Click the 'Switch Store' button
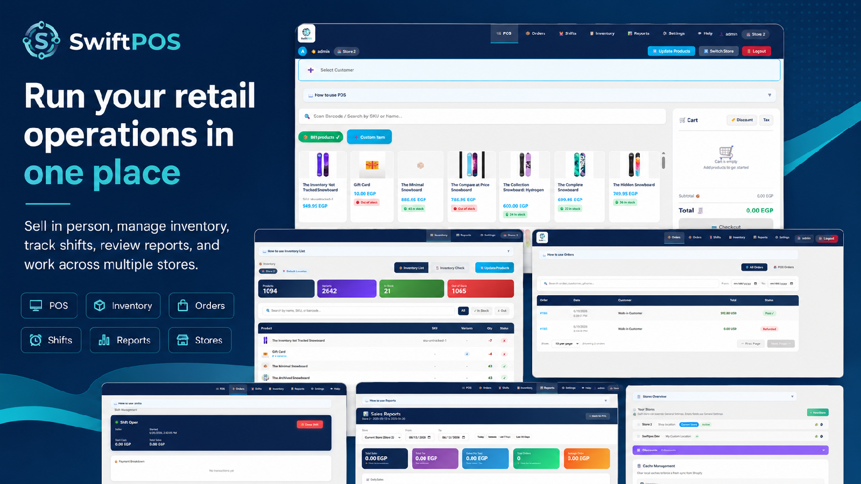Viewport: 861px width, 484px height. click(719, 51)
